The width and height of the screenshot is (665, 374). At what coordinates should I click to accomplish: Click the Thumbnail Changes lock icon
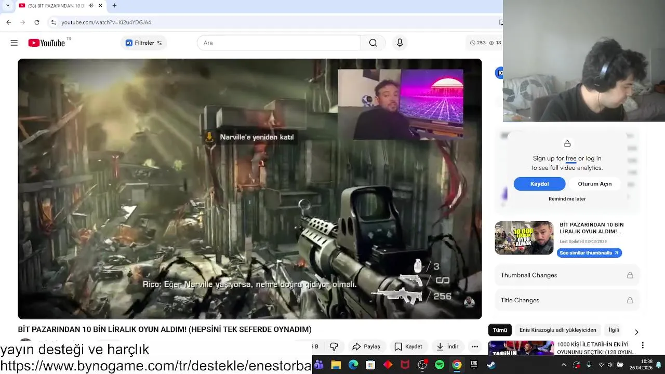pos(630,275)
